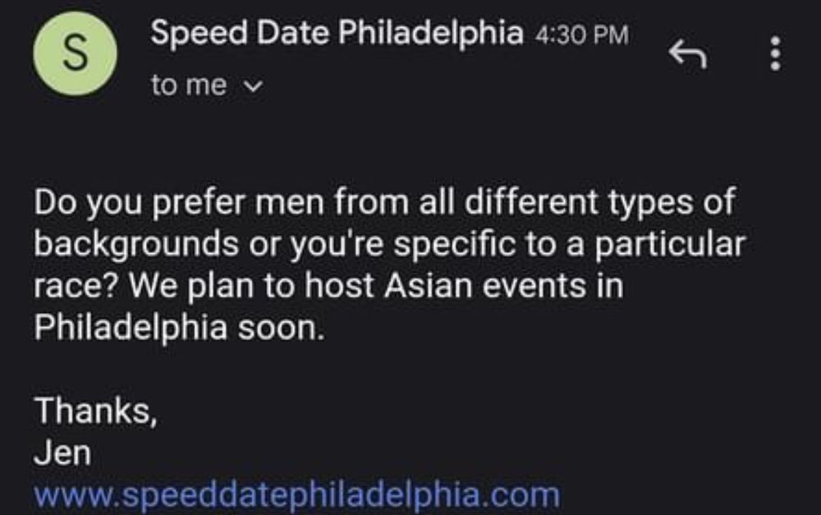Click the avatar to view sender profile
The image size is (821, 515).
click(77, 53)
